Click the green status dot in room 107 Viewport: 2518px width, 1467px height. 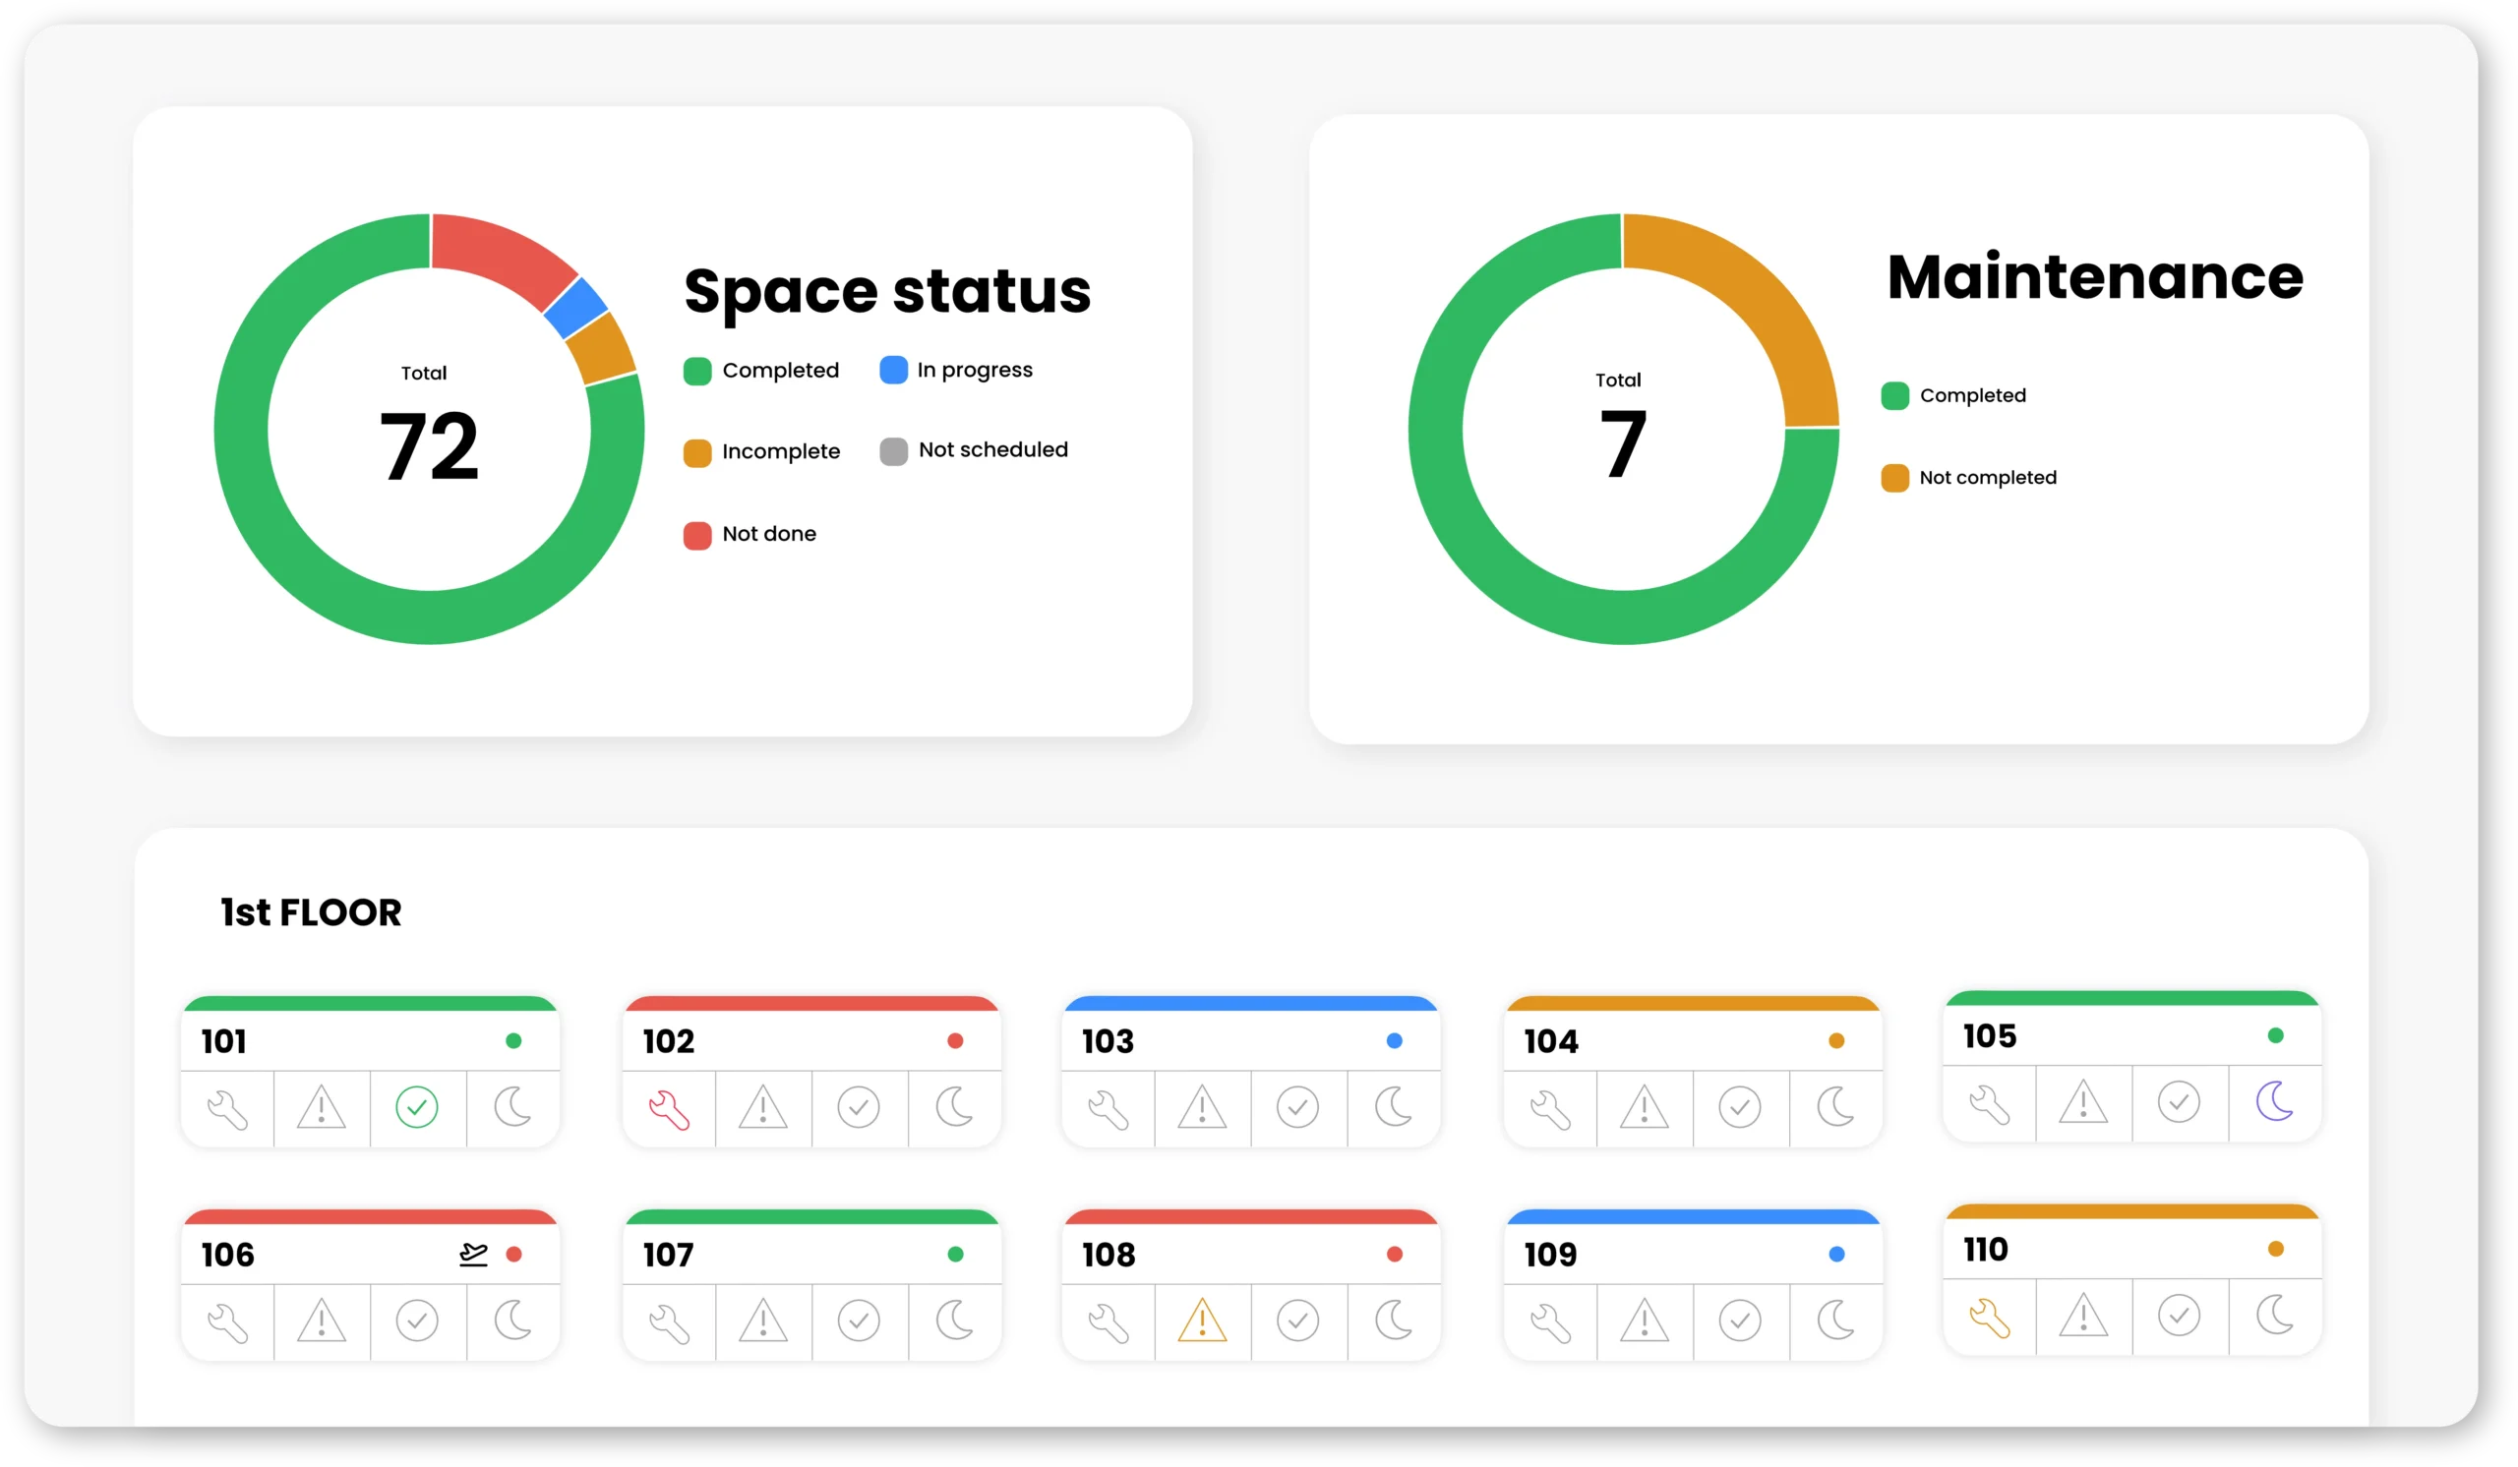pyautogui.click(x=955, y=1254)
